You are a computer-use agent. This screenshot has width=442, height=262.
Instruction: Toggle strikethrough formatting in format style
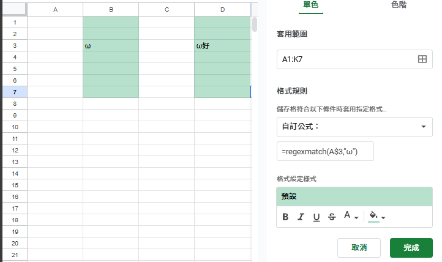tap(332, 217)
